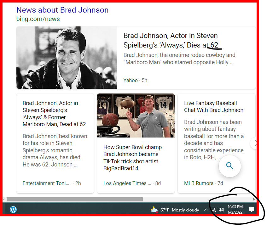This screenshot has width=267, height=225.
Task: Click the 10:03 PM clock and date
Action: (x=235, y=209)
